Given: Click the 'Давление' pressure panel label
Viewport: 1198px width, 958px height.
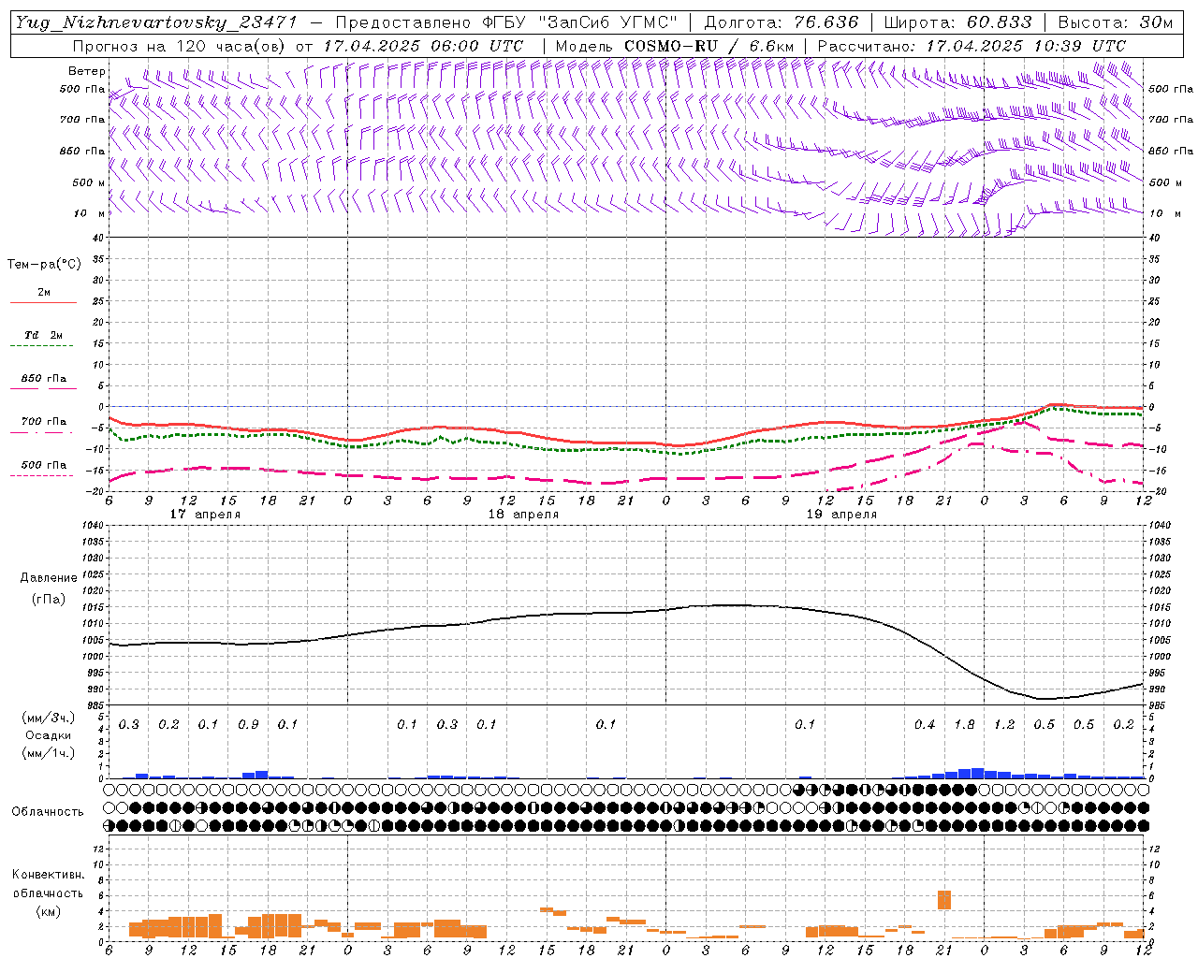Looking at the screenshot, I should click(x=49, y=578).
